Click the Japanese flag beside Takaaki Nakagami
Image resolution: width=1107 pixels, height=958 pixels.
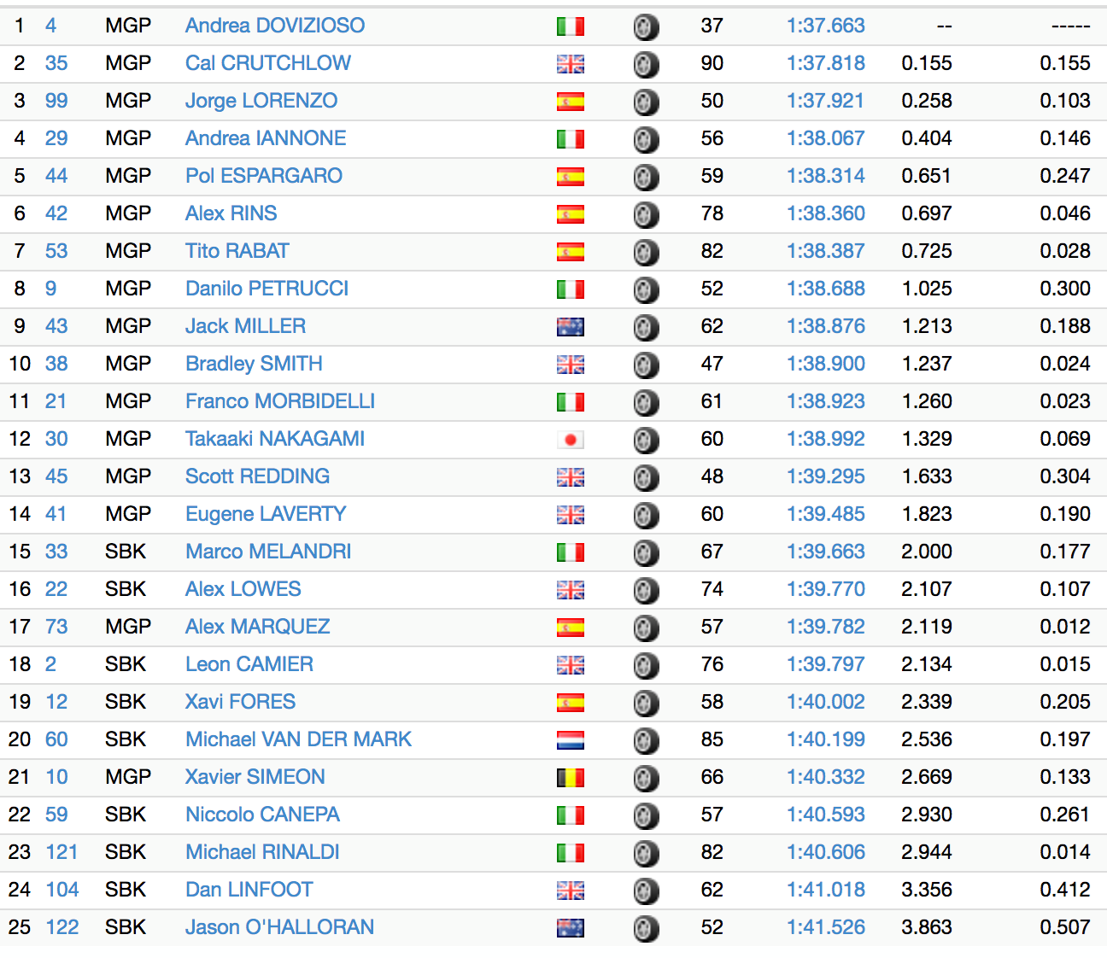point(570,440)
